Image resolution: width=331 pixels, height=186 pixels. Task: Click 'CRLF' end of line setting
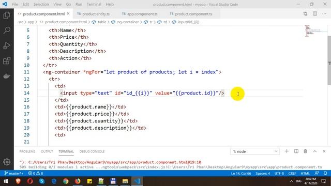pos(292,174)
